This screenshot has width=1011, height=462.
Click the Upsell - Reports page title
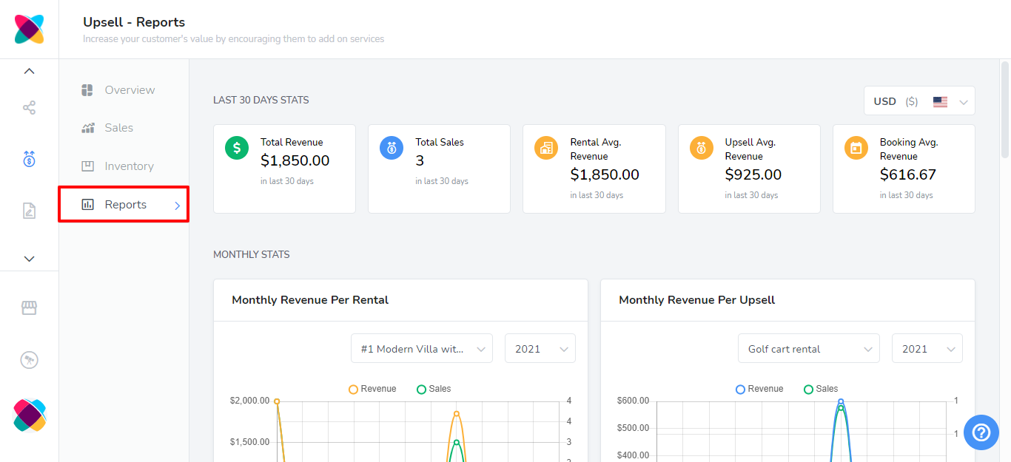(x=134, y=22)
